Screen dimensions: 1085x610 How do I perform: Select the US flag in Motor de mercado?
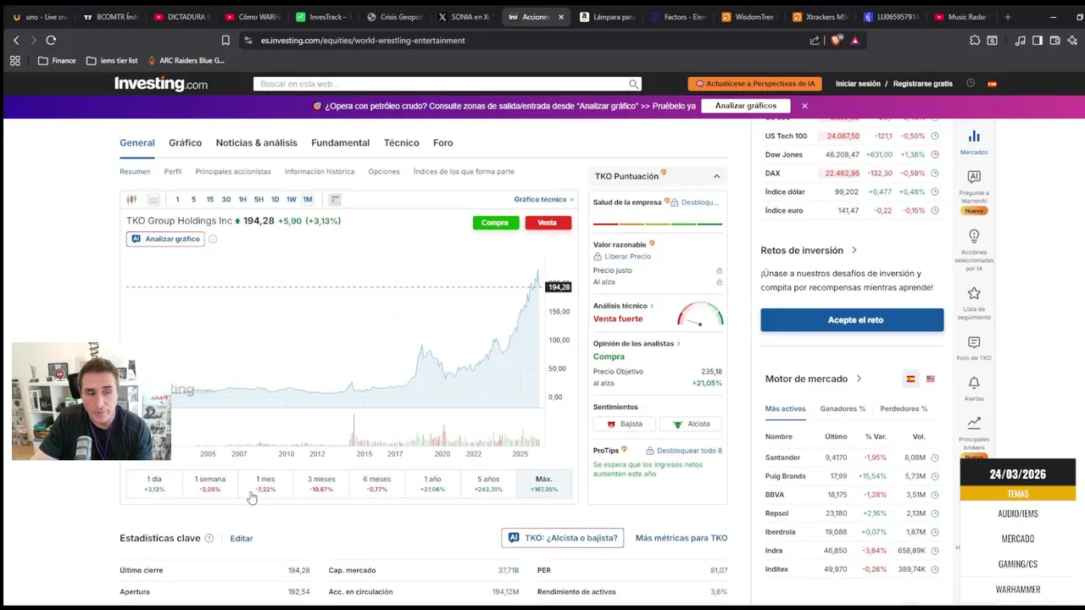coord(930,379)
